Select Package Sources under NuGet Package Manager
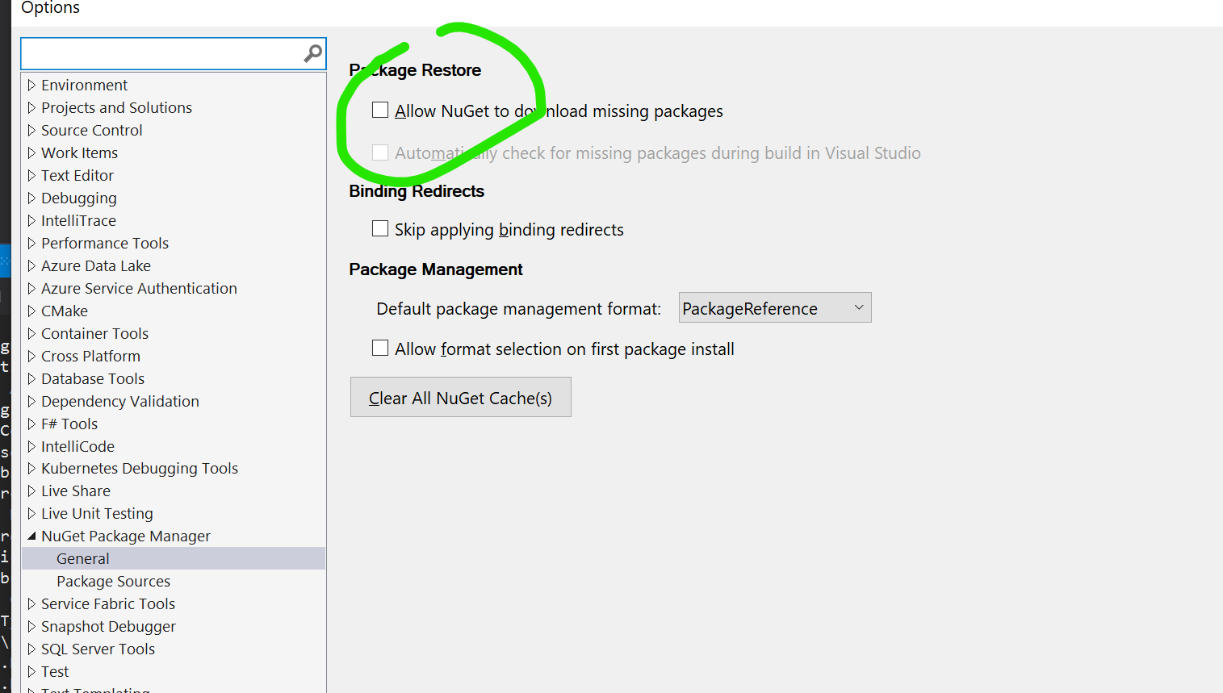Screen dimensions: 1223x693 point(113,581)
